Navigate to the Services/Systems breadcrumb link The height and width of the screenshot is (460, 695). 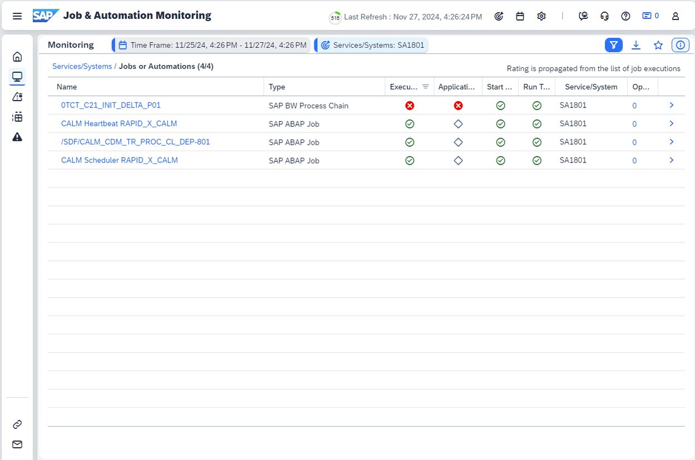82,66
